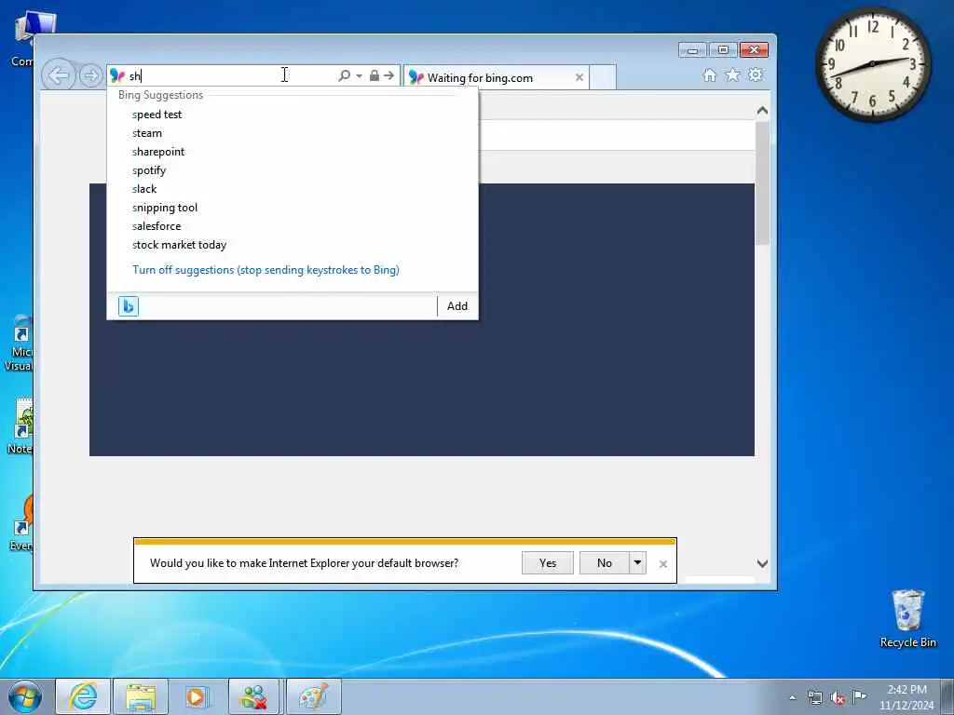Image resolution: width=954 pixels, height=715 pixels.
Task: Open a new tab button
Action: [603, 77]
